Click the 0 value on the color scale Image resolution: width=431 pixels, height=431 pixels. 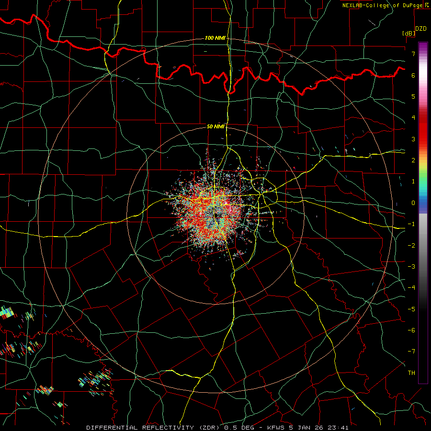413,203
